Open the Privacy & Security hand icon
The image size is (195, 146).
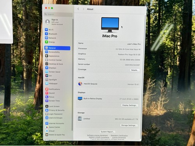47,110
